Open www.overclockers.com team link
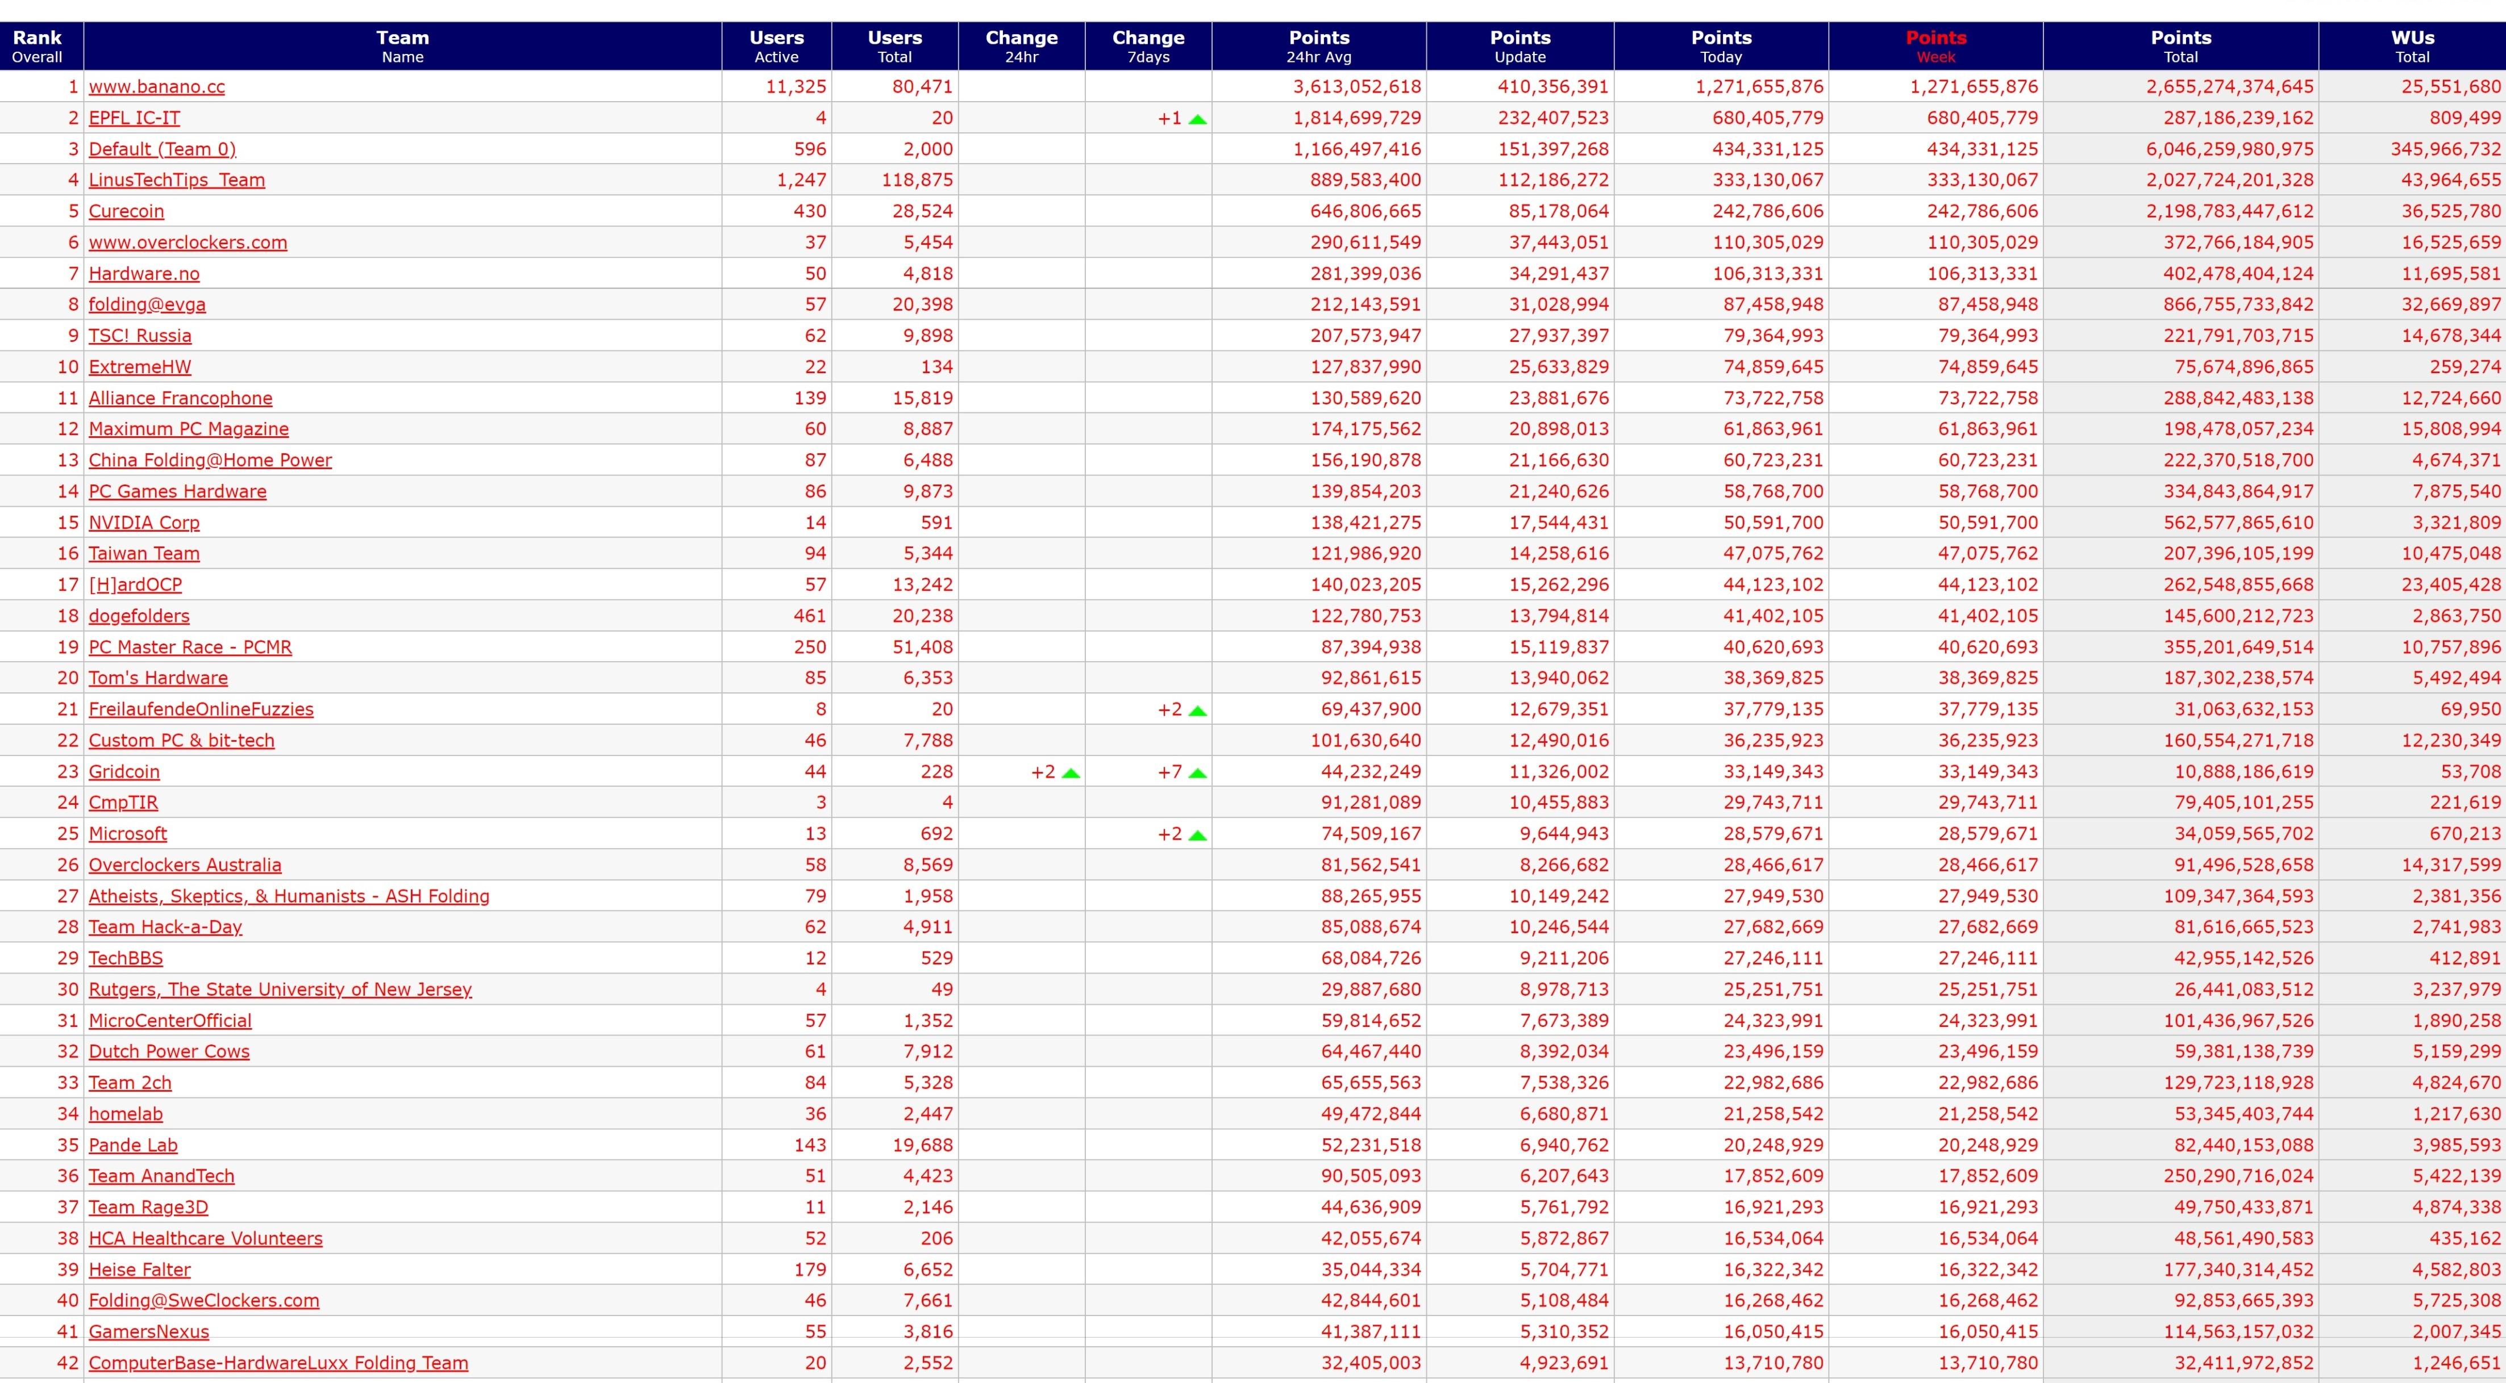Screen dimensions: 2506x1383 pos(188,242)
